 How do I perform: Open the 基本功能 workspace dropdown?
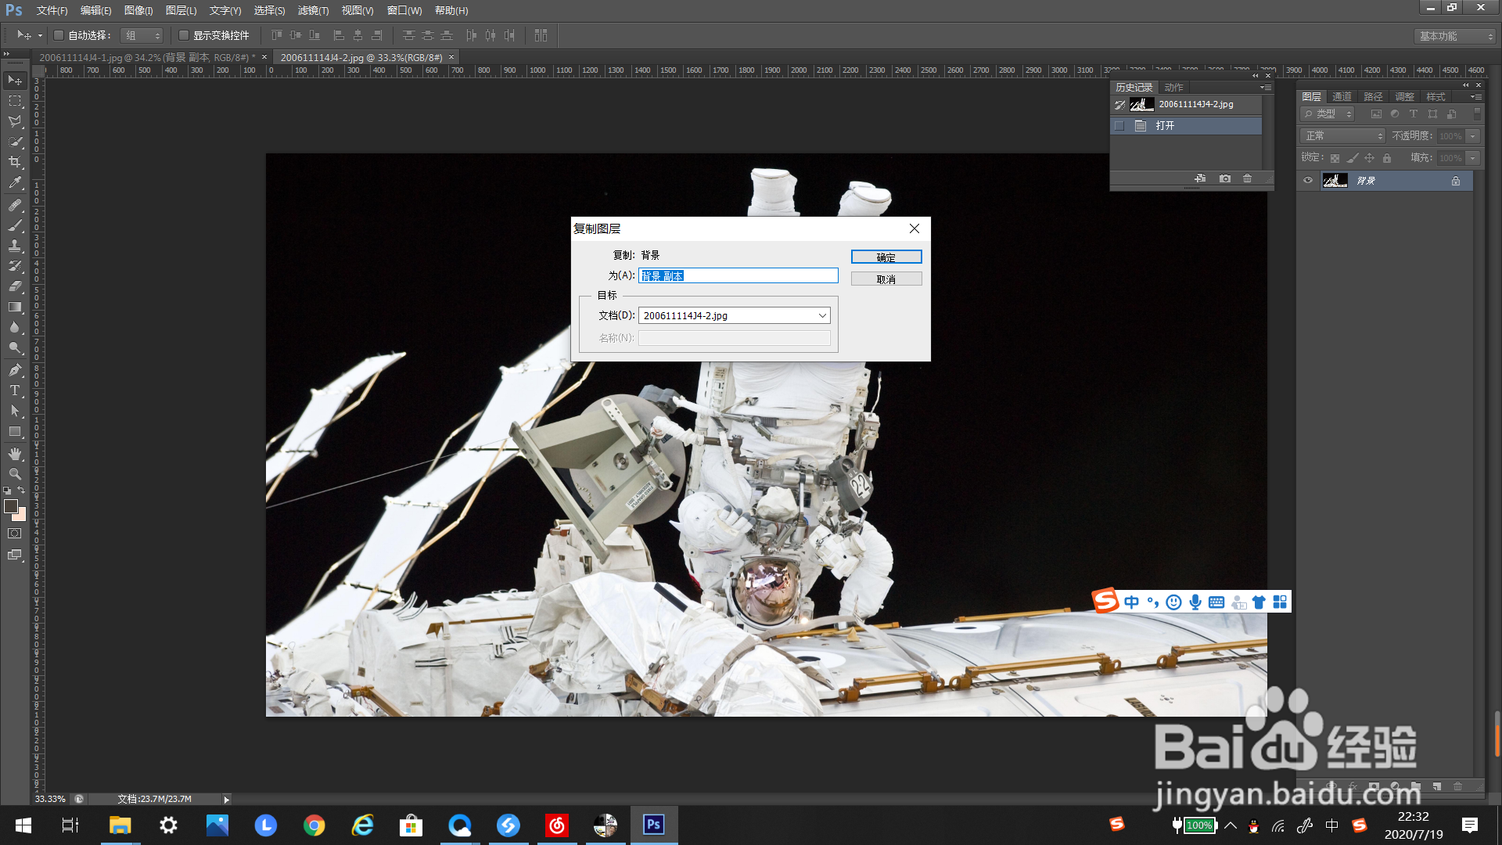[x=1456, y=36]
